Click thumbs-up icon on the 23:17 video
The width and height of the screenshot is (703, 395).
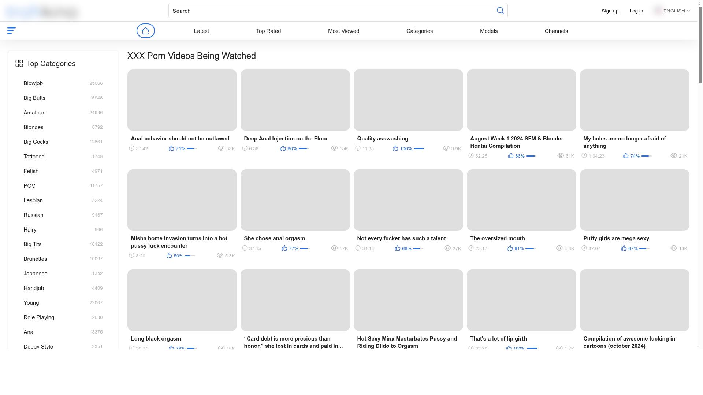(510, 248)
